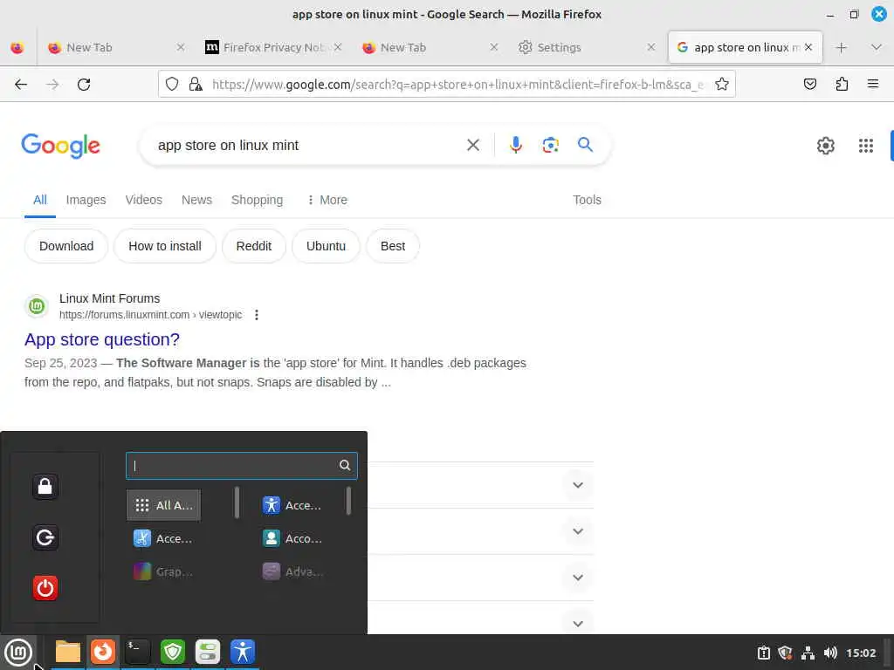Image resolution: width=894 pixels, height=670 pixels.
Task: Switch to the Settings tab
Action: (586, 47)
